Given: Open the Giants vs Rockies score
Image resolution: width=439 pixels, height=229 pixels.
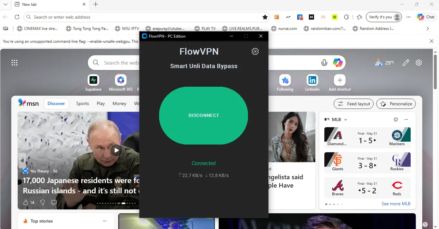Looking at the screenshot, I should tap(367, 162).
